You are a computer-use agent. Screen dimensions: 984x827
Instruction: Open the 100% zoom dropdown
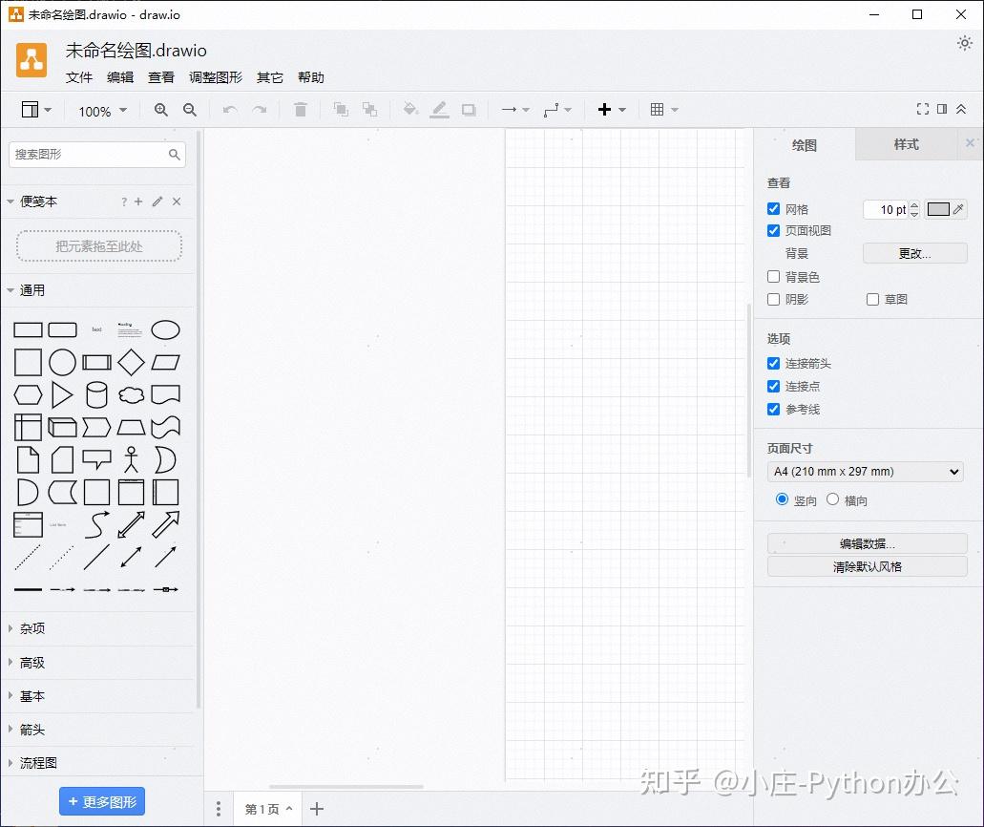(x=102, y=111)
